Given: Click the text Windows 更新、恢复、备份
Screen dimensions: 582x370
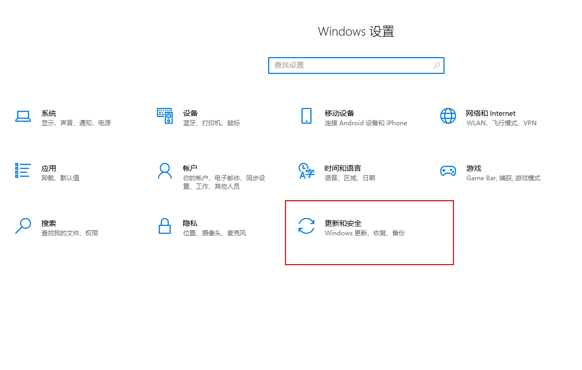Looking at the screenshot, I should [x=365, y=233].
